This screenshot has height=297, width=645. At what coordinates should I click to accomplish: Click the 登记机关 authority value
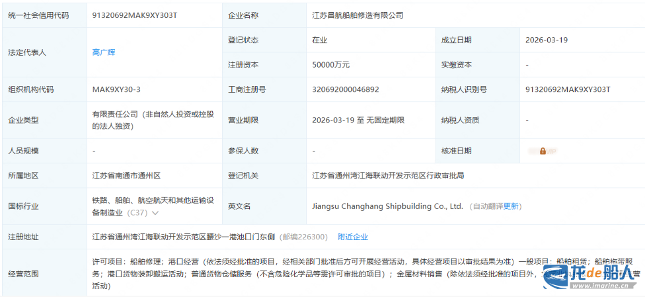coord(388,176)
